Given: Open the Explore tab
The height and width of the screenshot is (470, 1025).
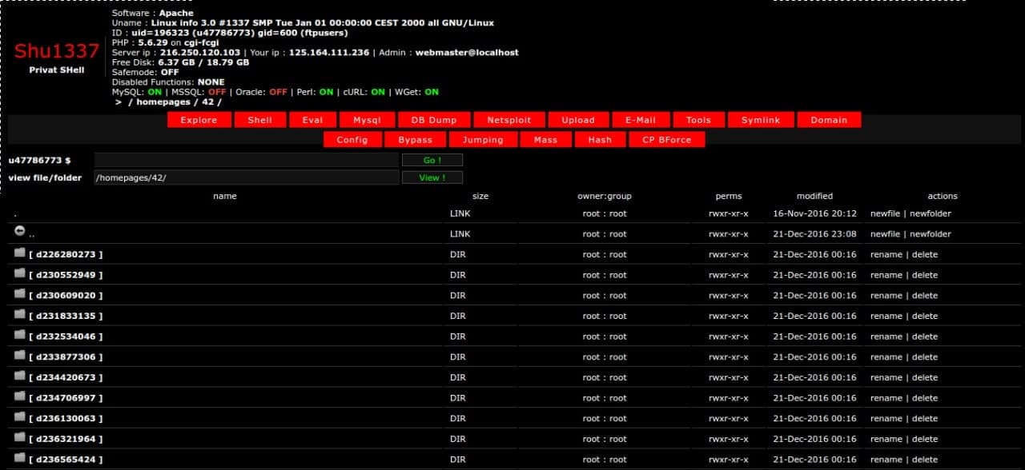Looking at the screenshot, I should pyautogui.click(x=199, y=120).
